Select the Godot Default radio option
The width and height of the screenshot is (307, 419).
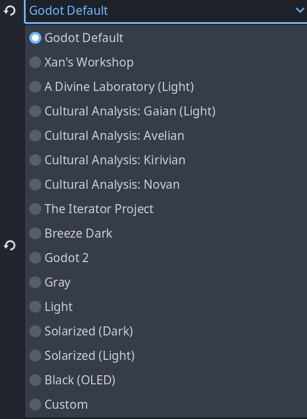point(166,38)
